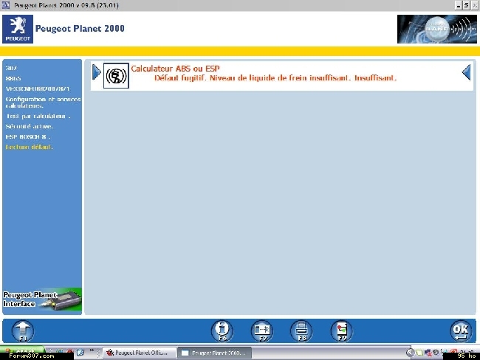Image resolution: width=480 pixels, height=360 pixels.
Task: Click the Planet System banner image
Action: pos(437,29)
